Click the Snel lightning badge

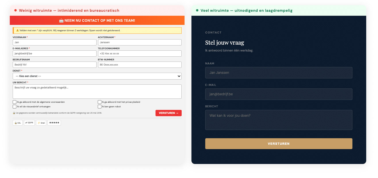point(41,123)
